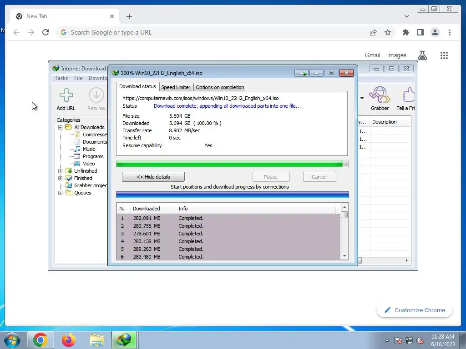This screenshot has height=349, width=466.
Task: Click the Chrome share page icon
Action: coord(373,32)
